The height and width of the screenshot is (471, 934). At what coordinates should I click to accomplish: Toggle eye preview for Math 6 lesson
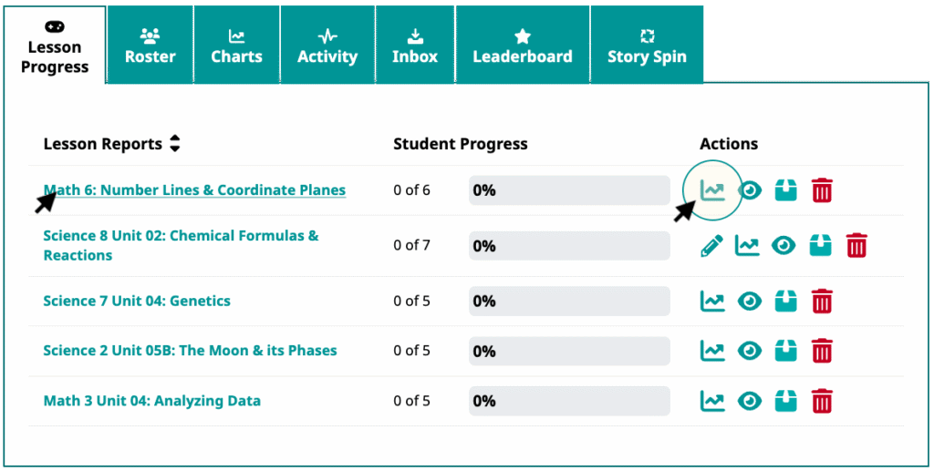coord(750,190)
